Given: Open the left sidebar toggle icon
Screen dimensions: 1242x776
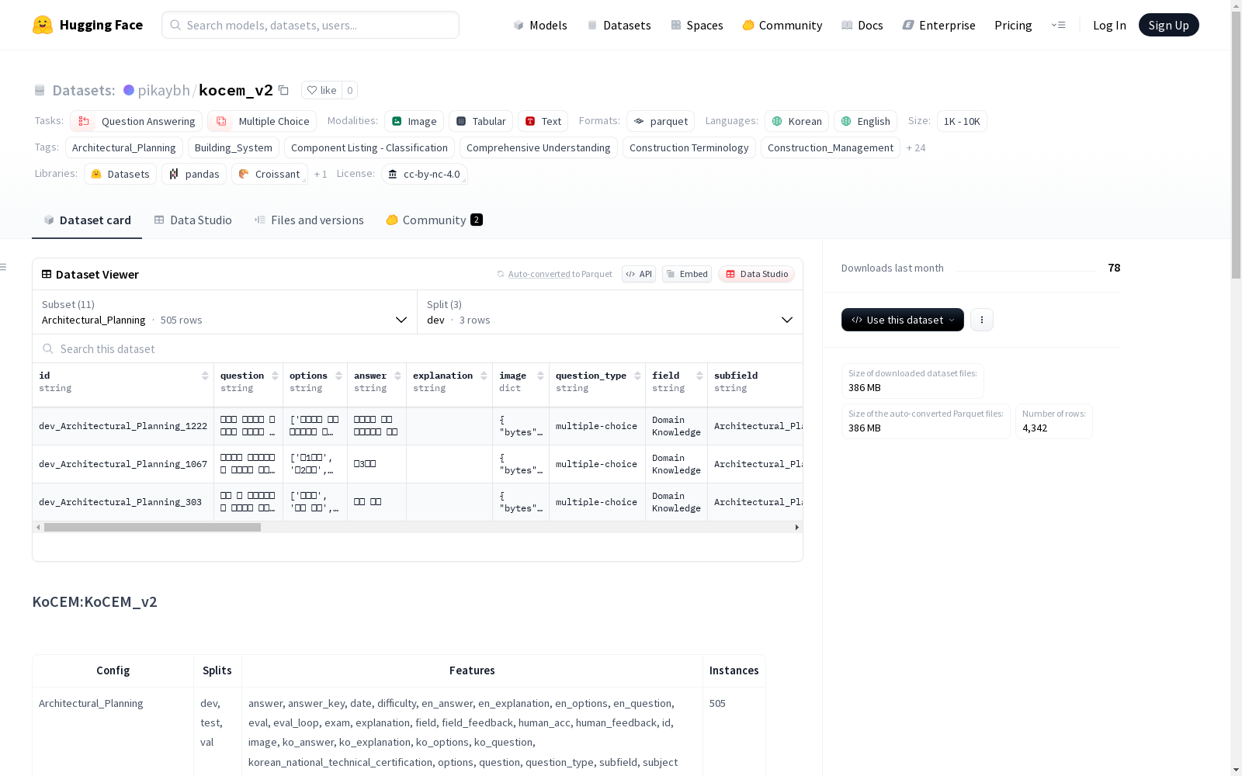Looking at the screenshot, I should coord(4,267).
